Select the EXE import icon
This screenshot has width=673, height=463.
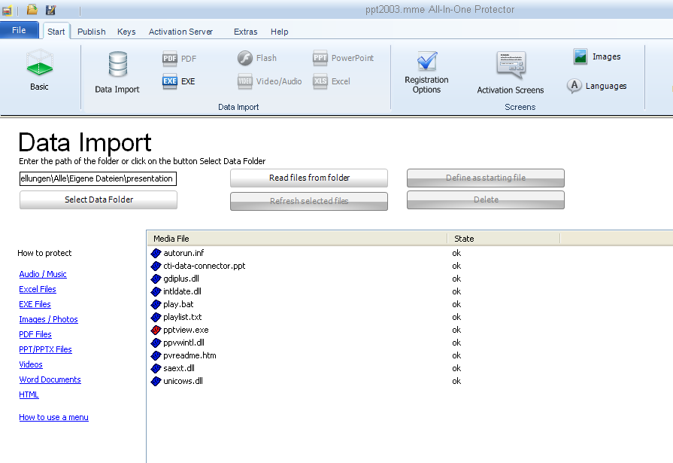pos(170,81)
